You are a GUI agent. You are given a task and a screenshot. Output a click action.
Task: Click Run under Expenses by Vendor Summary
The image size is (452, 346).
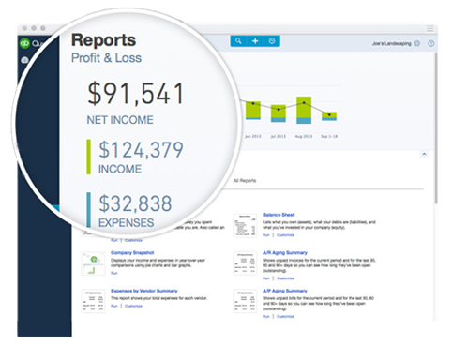(x=114, y=306)
